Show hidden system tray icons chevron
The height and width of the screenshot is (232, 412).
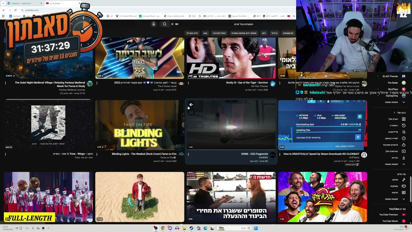click(48, 228)
